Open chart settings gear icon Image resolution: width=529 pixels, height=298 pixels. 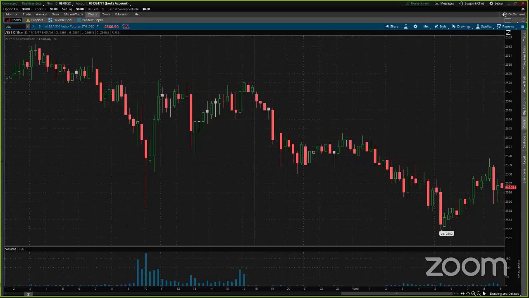415,26
